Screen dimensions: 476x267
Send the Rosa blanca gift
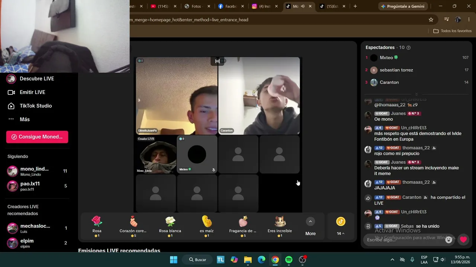point(170,226)
